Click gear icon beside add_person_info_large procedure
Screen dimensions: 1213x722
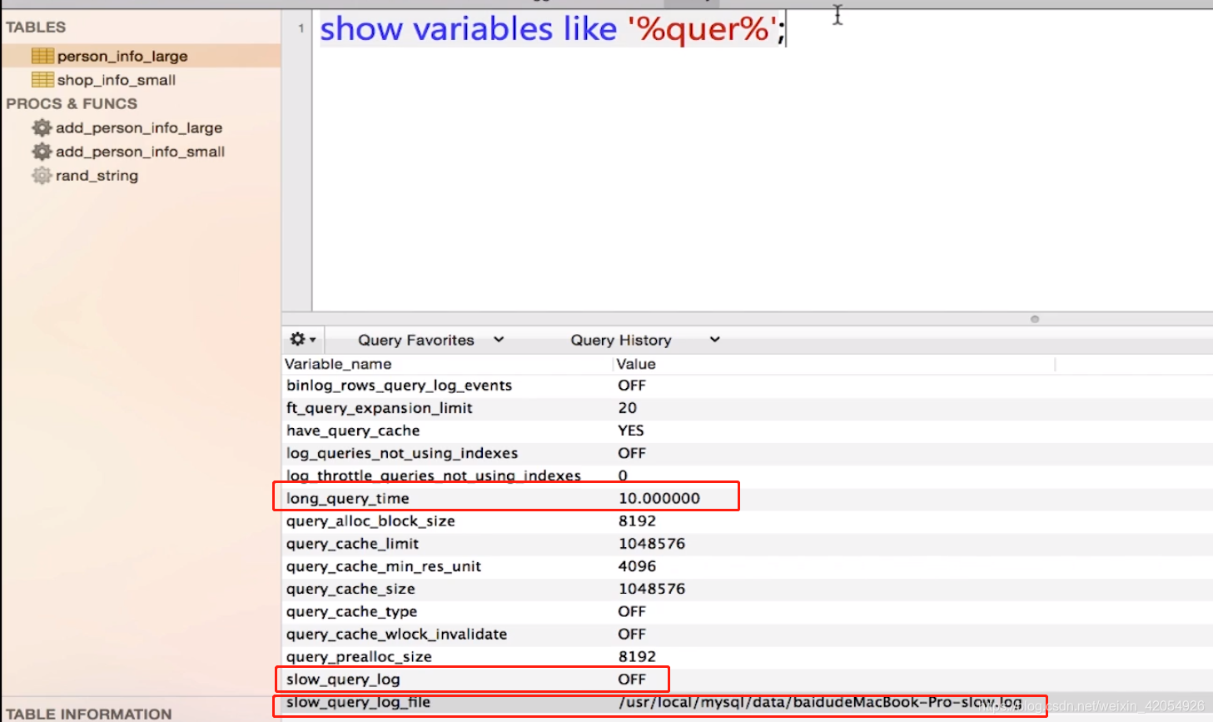pyautogui.click(x=42, y=127)
